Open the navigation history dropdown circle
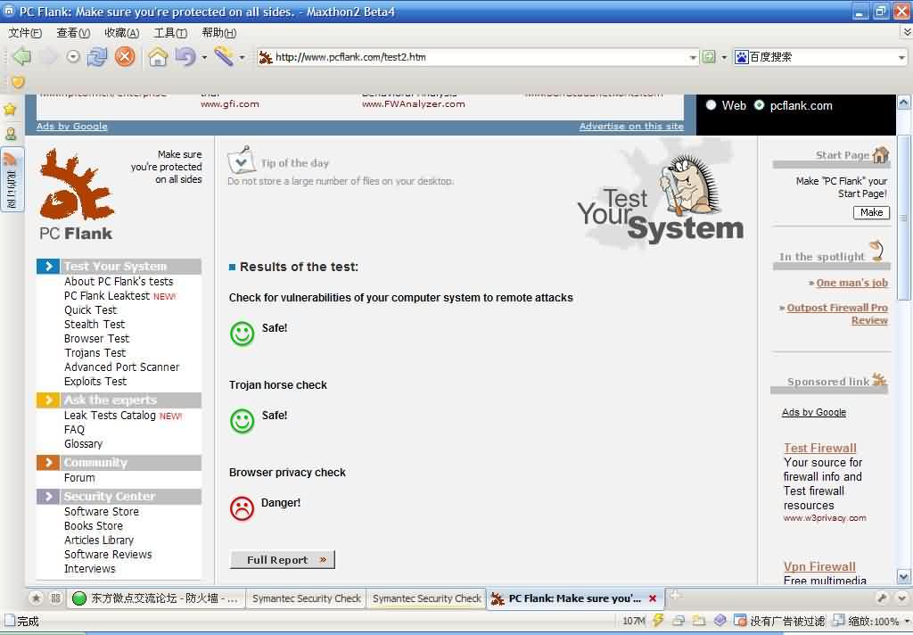 pyautogui.click(x=73, y=56)
